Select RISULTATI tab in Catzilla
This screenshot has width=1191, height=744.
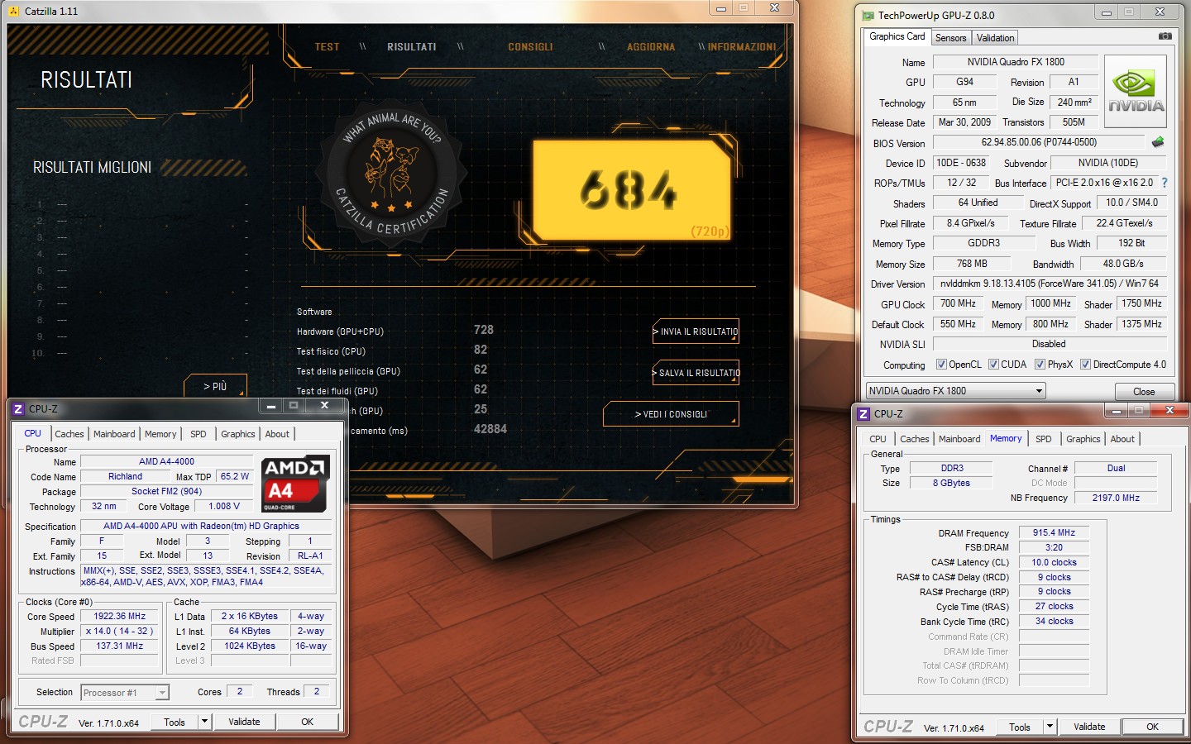(x=411, y=47)
